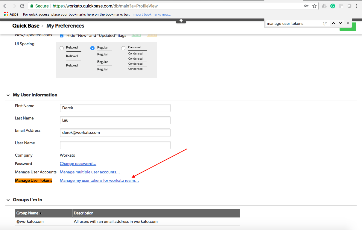The width and height of the screenshot is (362, 230).
Task: Open the Grammarly extension icon
Action: coord(333,6)
